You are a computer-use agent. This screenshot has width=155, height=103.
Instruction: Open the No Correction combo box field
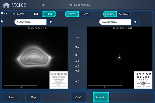30,22
